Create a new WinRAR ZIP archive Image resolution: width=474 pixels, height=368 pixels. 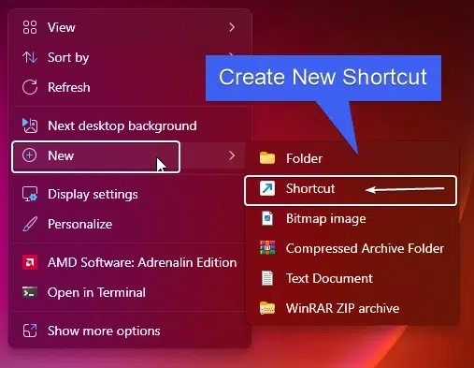coord(352,308)
